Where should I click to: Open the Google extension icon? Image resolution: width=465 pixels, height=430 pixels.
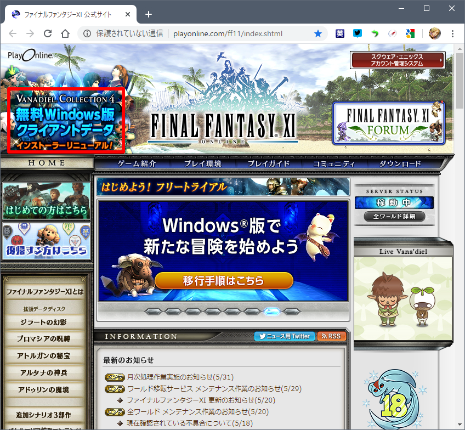pos(410,33)
